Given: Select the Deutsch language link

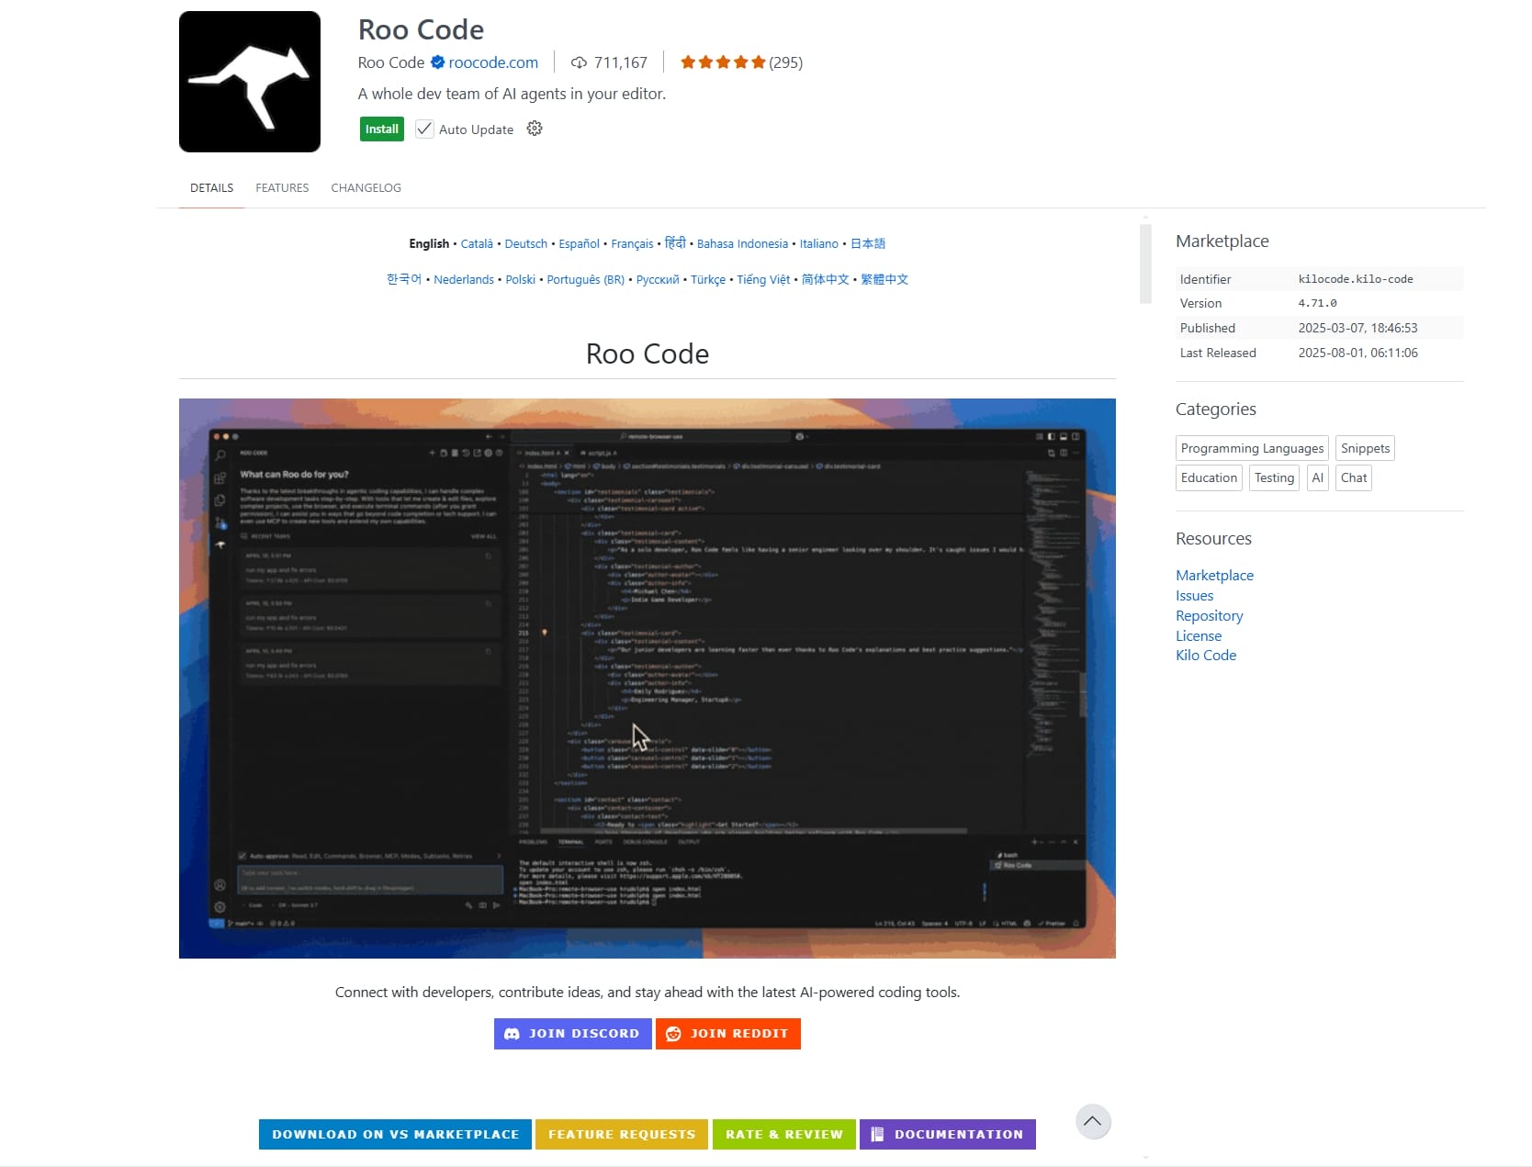Looking at the screenshot, I should coord(526,244).
